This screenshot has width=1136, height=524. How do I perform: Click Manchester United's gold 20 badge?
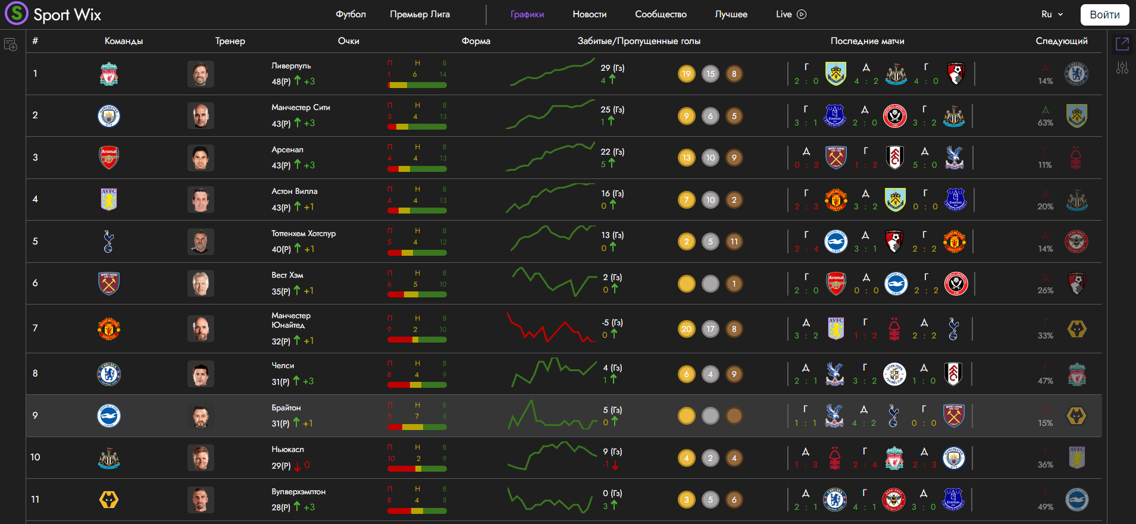(x=687, y=328)
